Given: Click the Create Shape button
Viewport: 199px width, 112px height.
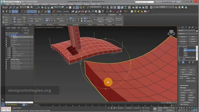Looking at the screenshot, I should [187, 102].
